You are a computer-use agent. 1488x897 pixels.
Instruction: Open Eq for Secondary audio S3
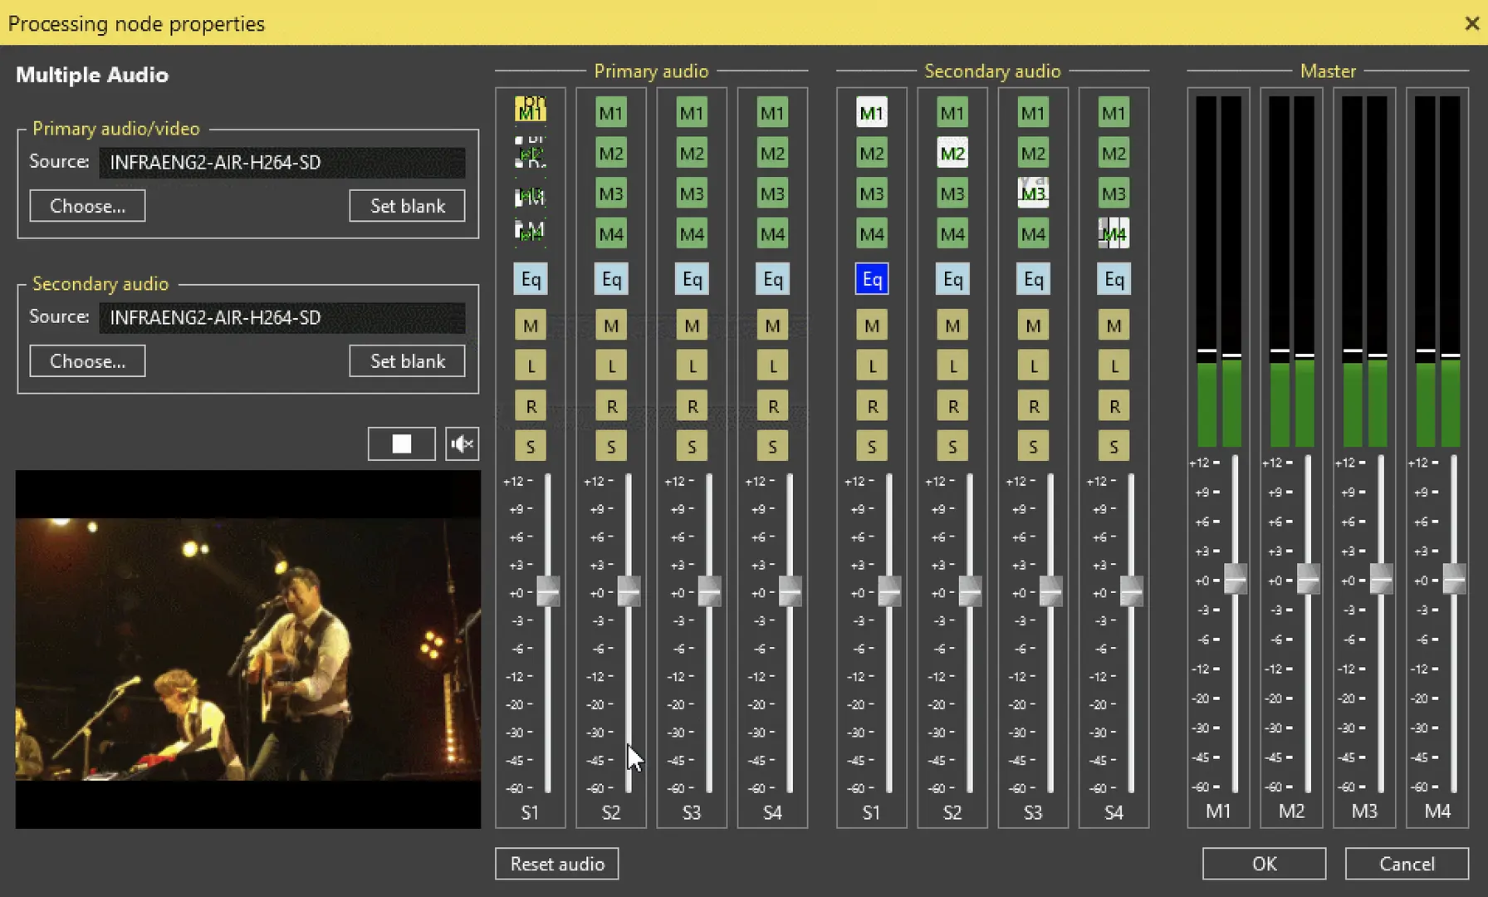pos(1033,279)
